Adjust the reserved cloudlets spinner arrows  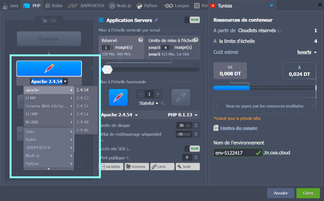point(112,48)
